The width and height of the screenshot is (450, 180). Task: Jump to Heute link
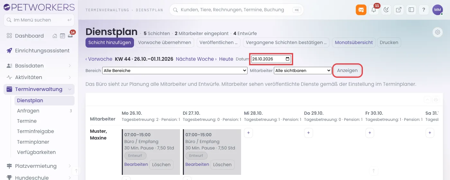coord(226,59)
